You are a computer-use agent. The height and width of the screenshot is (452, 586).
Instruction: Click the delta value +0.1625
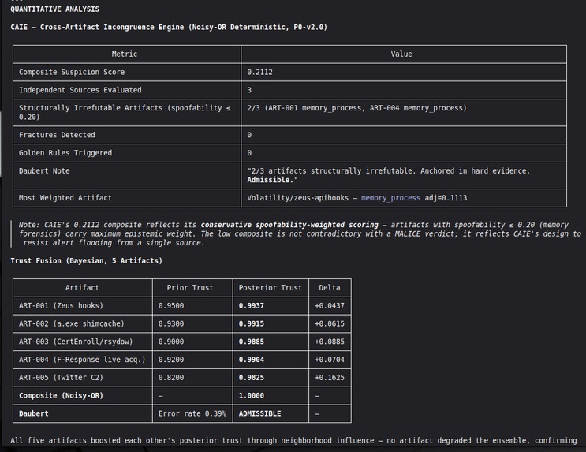[x=330, y=378]
